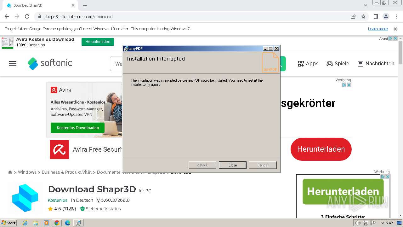This screenshot has height=227, width=403.
Task: Dismiss the Chrome update notice
Action: (395, 29)
